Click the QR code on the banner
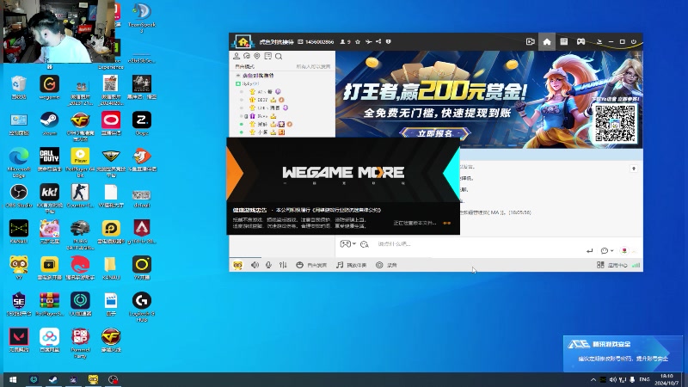Screen dimensions: 688x387 (615, 123)
